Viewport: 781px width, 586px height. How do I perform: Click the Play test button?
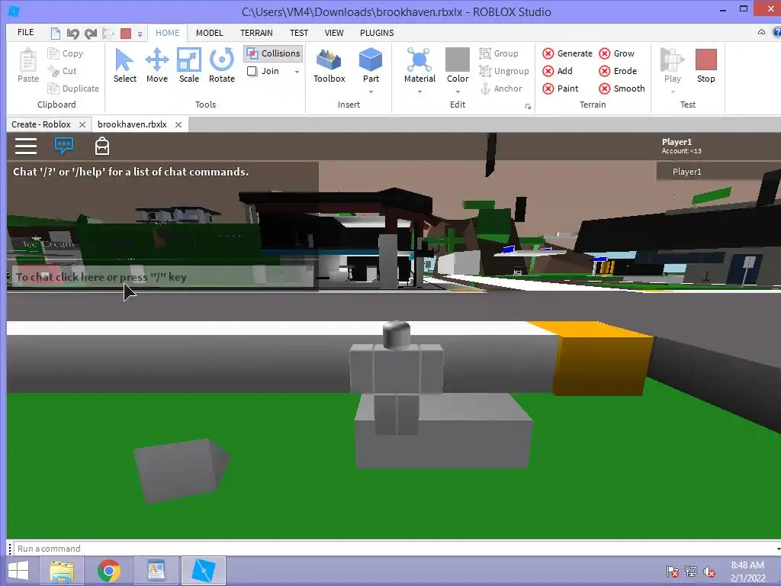click(x=672, y=66)
